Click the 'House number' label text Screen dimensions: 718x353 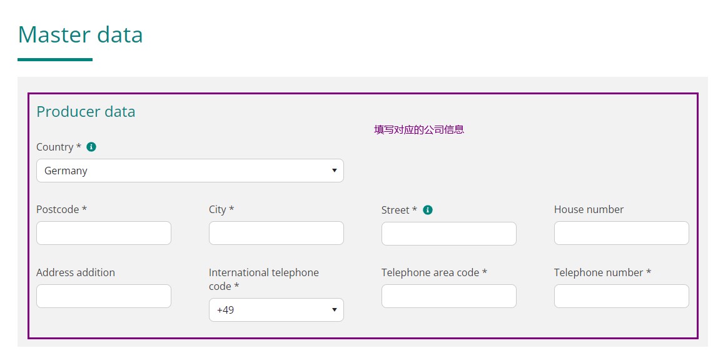pyautogui.click(x=589, y=209)
